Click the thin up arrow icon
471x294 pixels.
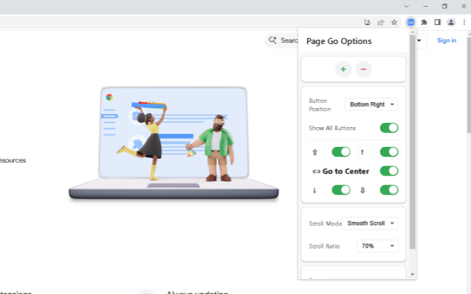362,152
